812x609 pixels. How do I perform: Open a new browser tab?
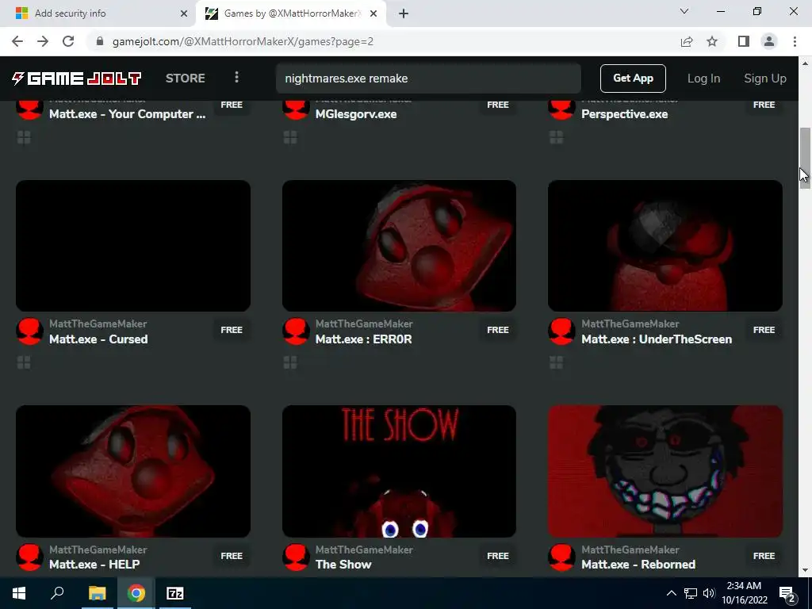pyautogui.click(x=404, y=13)
